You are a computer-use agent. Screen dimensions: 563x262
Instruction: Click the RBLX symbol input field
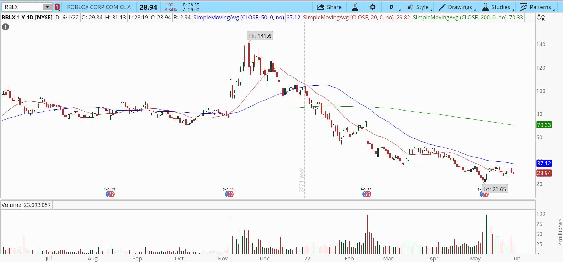pos(22,7)
